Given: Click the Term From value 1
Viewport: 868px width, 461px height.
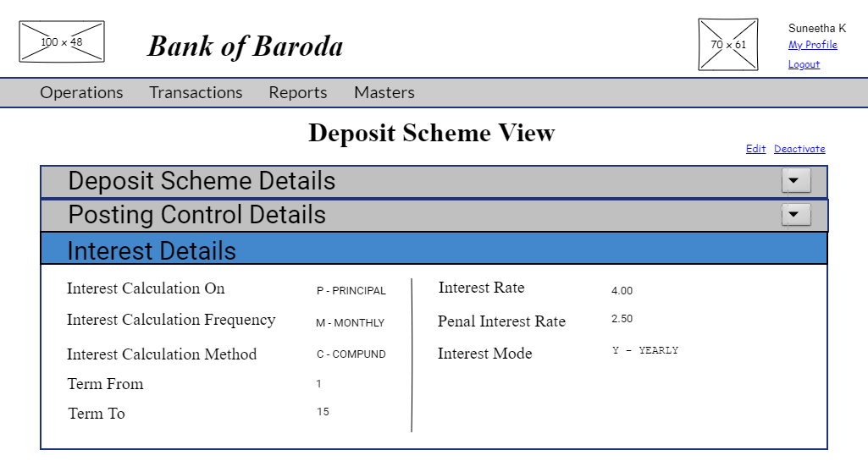Looking at the screenshot, I should [318, 384].
